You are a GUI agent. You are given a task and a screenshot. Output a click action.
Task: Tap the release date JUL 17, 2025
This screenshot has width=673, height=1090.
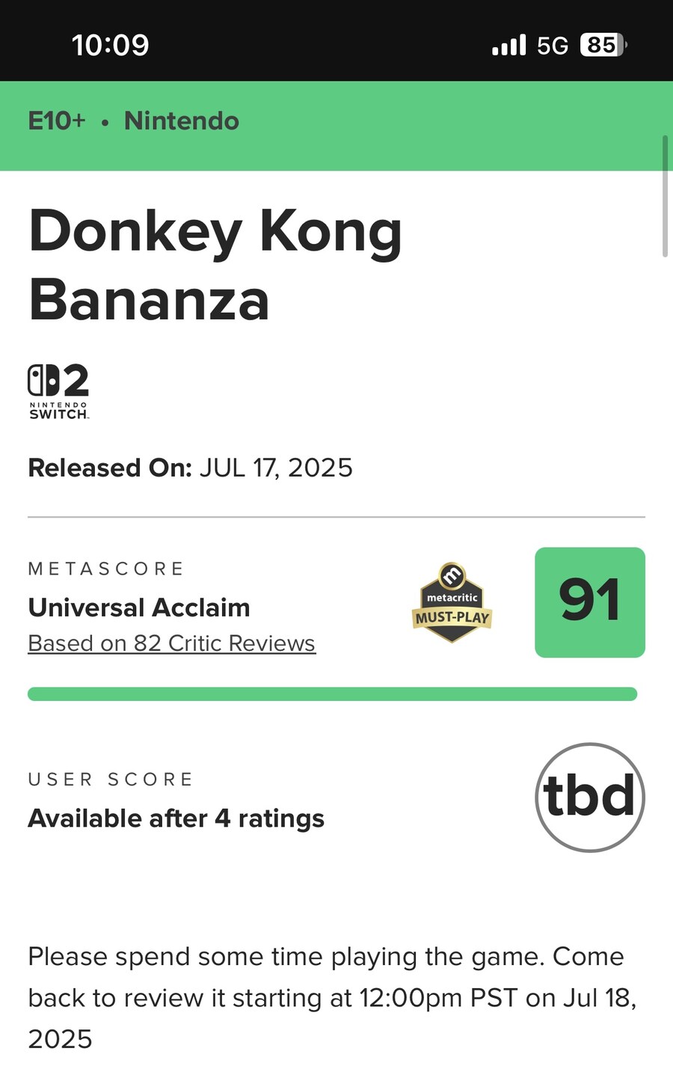click(276, 468)
